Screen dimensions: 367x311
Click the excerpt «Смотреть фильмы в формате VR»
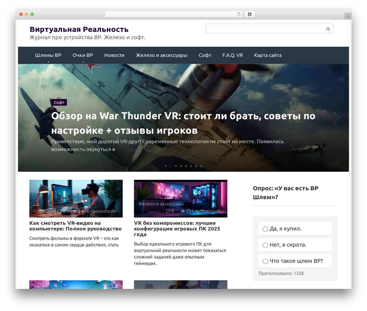(74, 242)
